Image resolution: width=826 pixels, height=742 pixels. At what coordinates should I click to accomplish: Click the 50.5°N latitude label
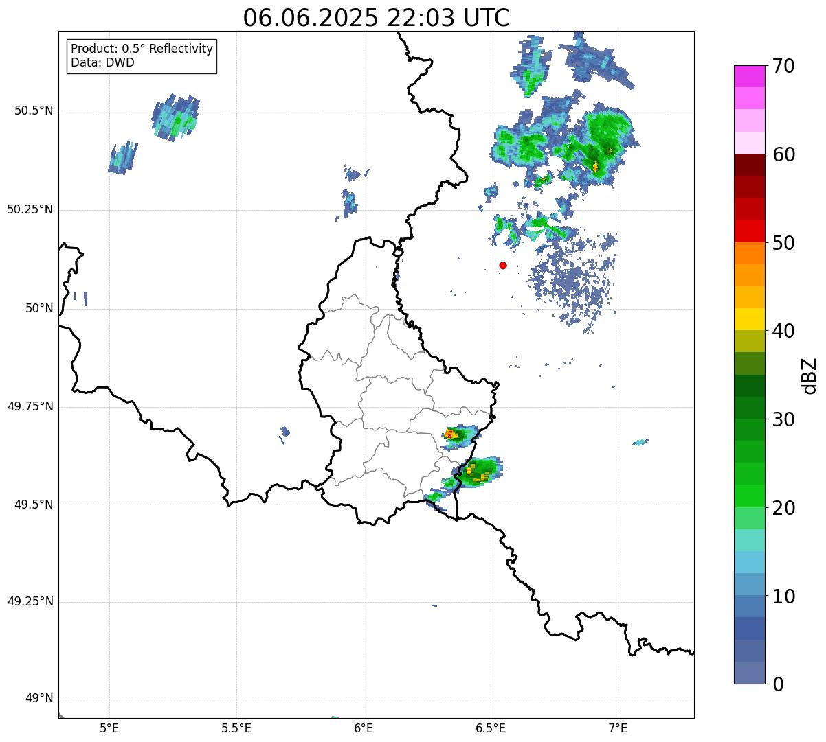point(34,111)
